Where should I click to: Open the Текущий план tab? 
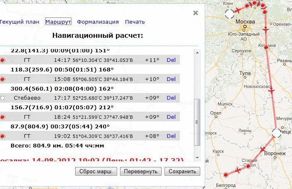click(x=19, y=22)
